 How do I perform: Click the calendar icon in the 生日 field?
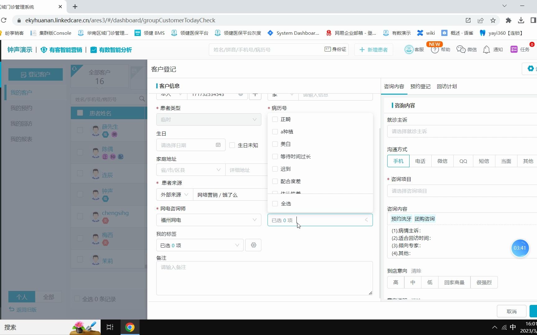coord(218,145)
